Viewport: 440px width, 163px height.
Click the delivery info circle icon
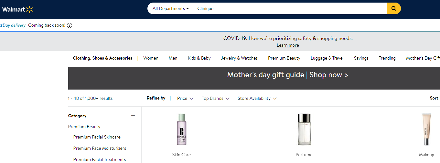(70, 25)
